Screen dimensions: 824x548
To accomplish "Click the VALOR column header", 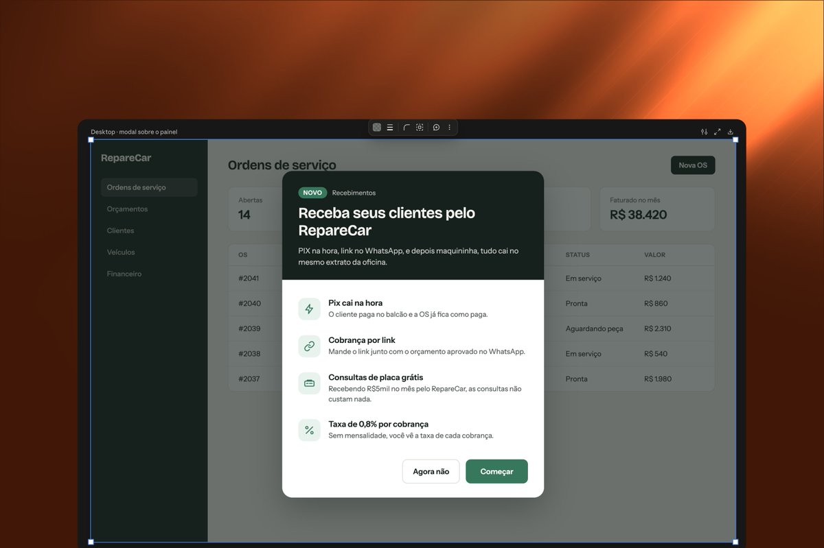I will pos(655,255).
